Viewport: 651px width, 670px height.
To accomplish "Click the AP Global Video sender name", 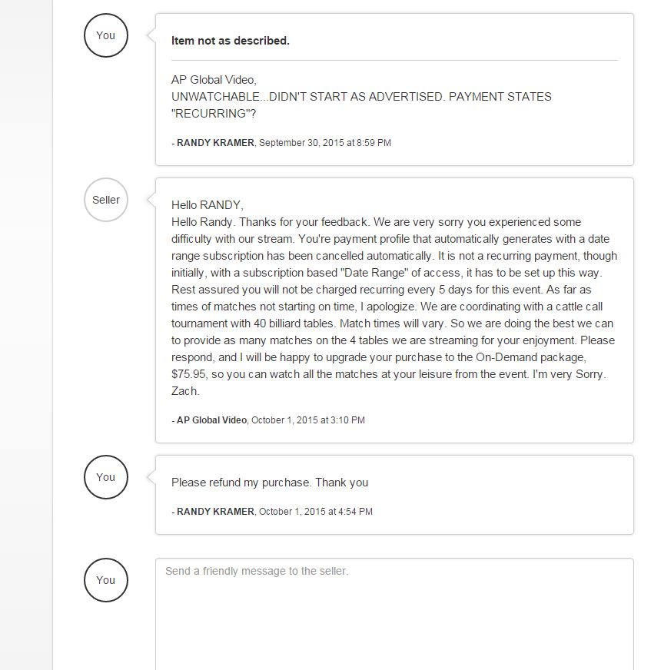I will click(x=211, y=420).
